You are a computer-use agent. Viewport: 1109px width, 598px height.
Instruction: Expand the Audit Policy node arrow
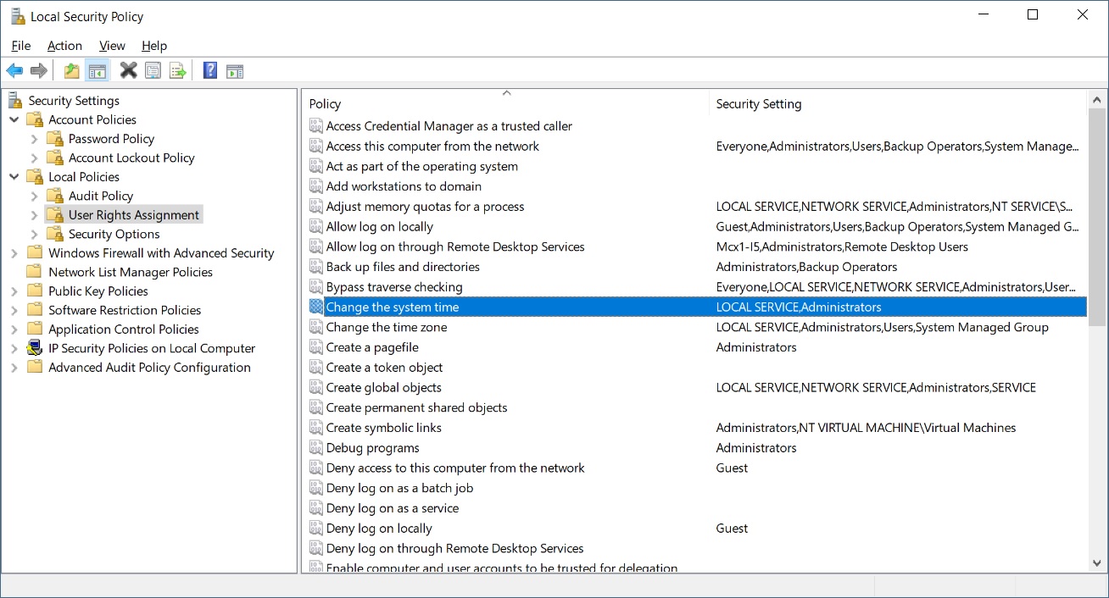pyautogui.click(x=34, y=196)
